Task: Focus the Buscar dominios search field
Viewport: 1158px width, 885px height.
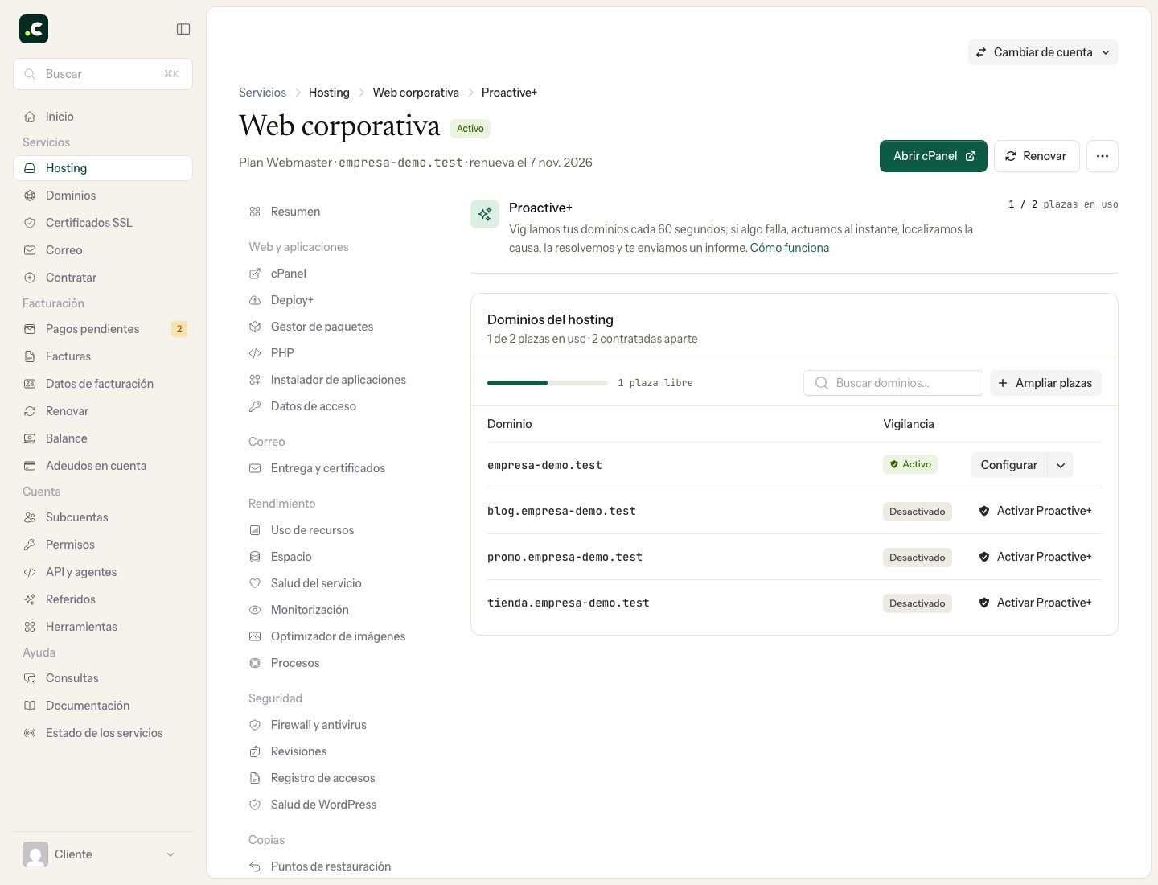Action: click(x=893, y=383)
